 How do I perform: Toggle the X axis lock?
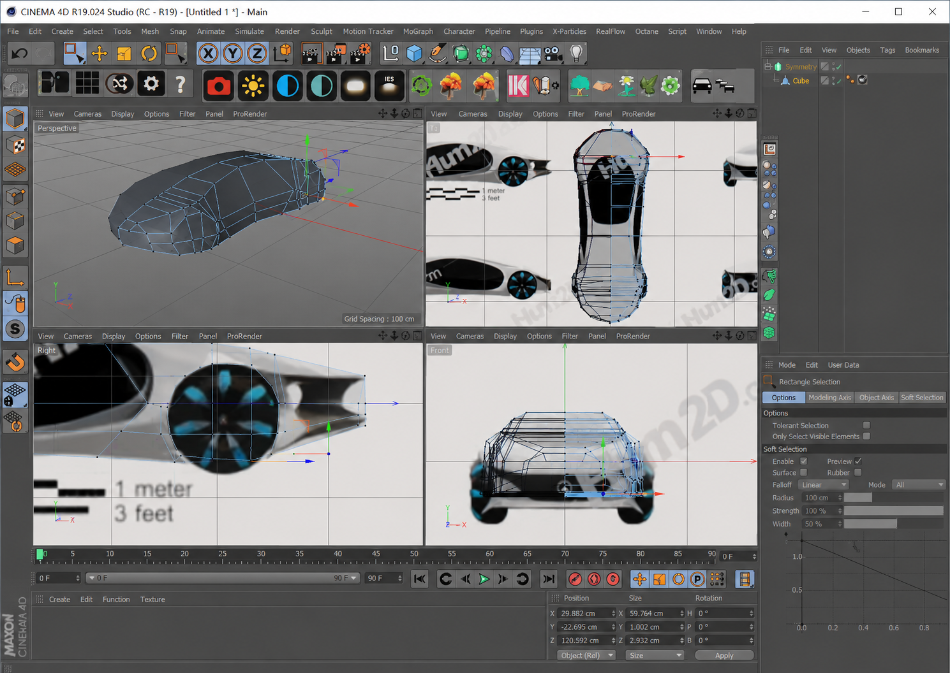pyautogui.click(x=208, y=54)
